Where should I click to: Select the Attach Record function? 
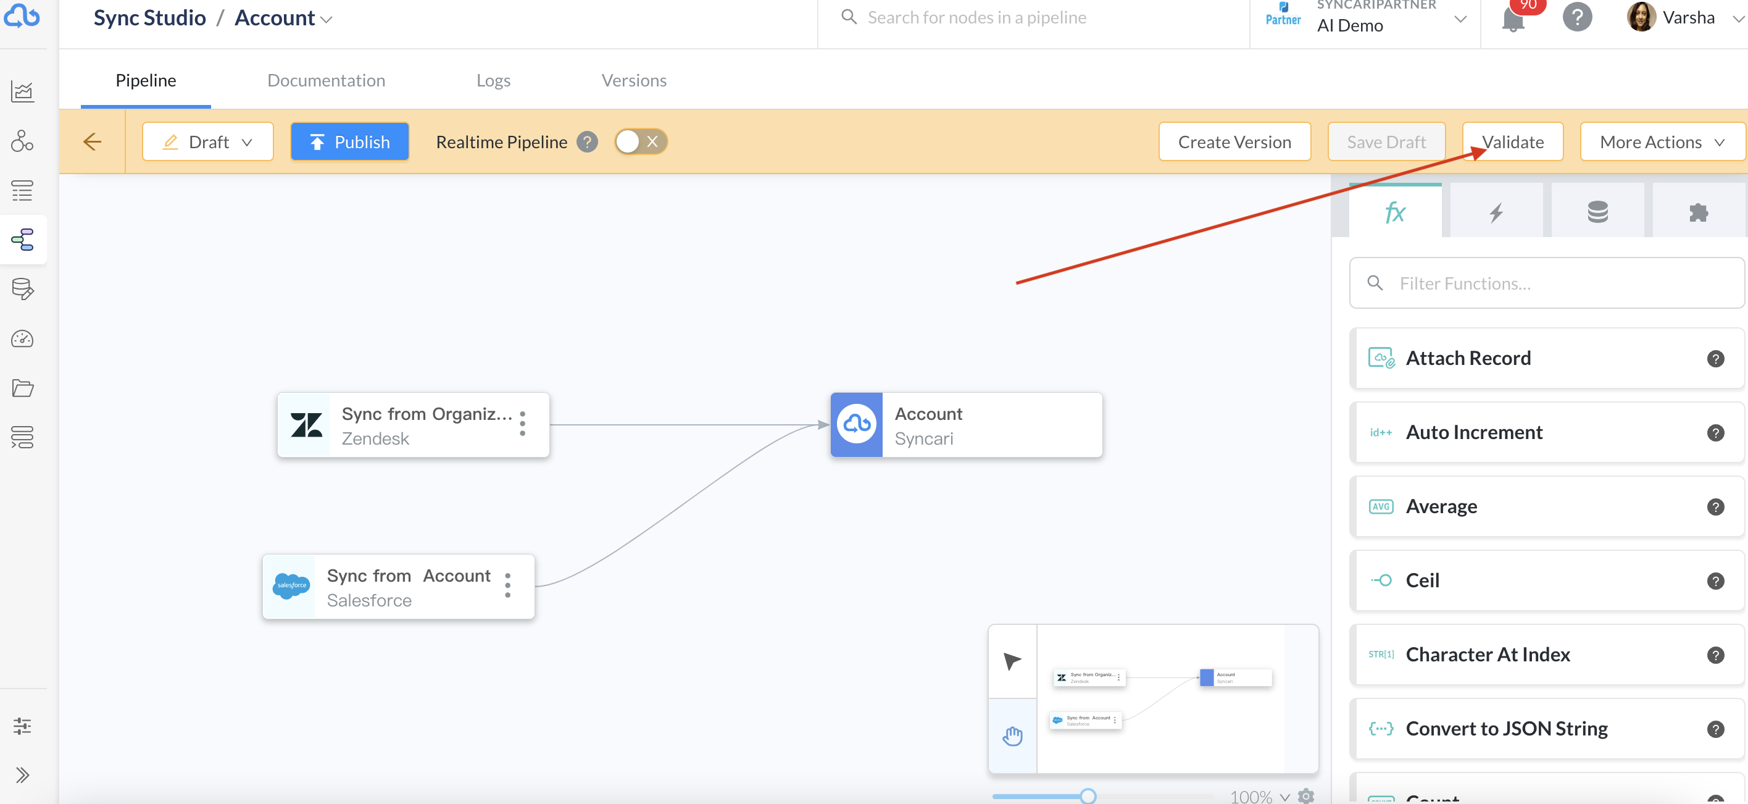click(x=1546, y=359)
